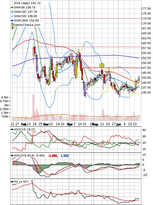Click the 3.75M volume axis label
Image resolution: width=153 pixels, height=205 pixels.
pos(4,101)
